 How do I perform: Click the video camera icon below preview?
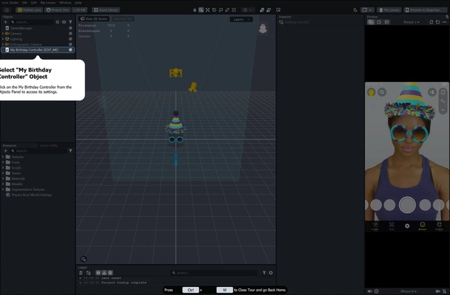click(438, 291)
